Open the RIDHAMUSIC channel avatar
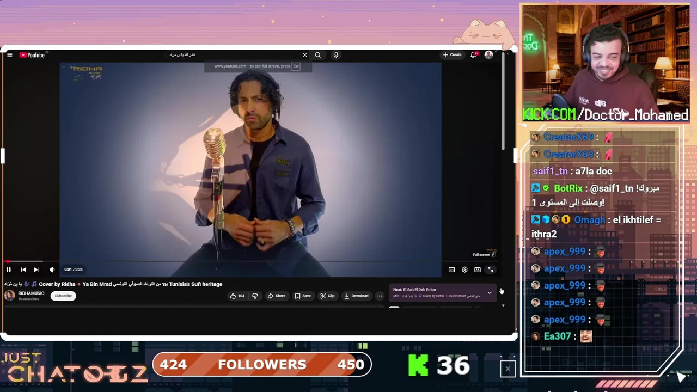Viewport: 697px width, 392px height. 10,296
